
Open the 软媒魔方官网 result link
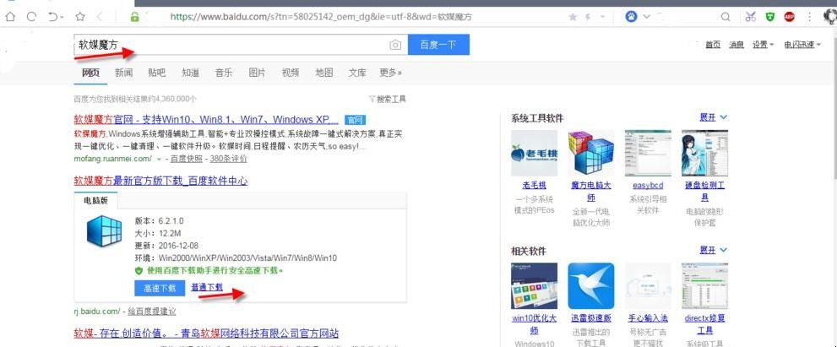206,118
